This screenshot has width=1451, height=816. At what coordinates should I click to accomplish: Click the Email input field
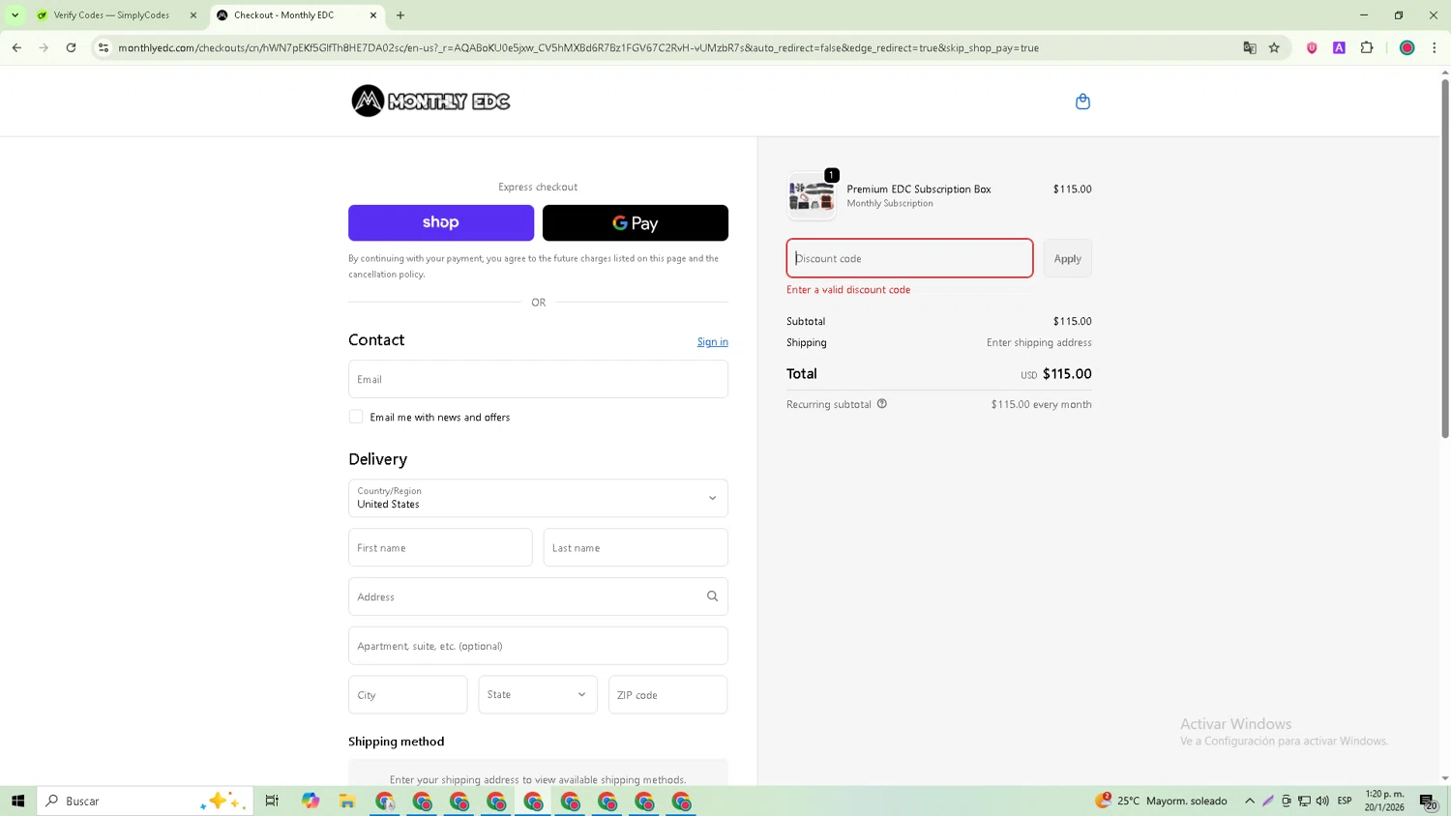pos(538,379)
